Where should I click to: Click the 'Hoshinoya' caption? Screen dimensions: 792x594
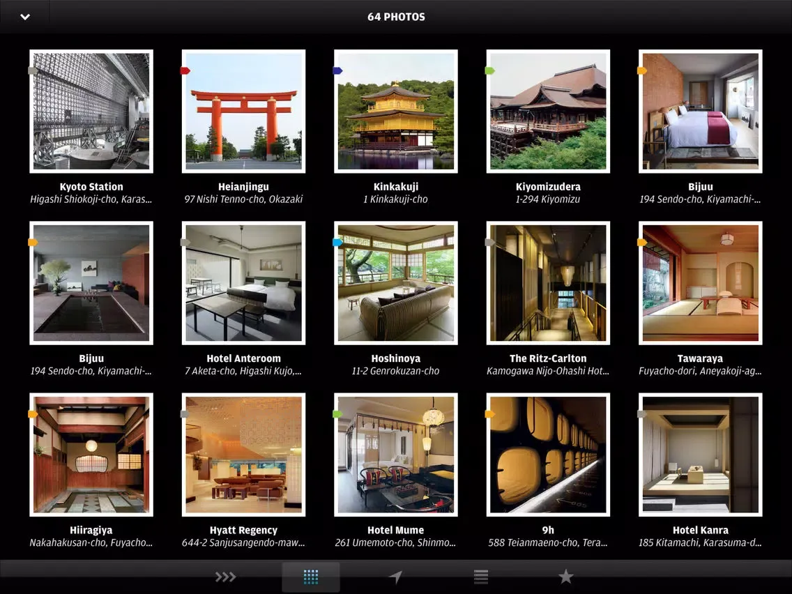[x=396, y=358]
